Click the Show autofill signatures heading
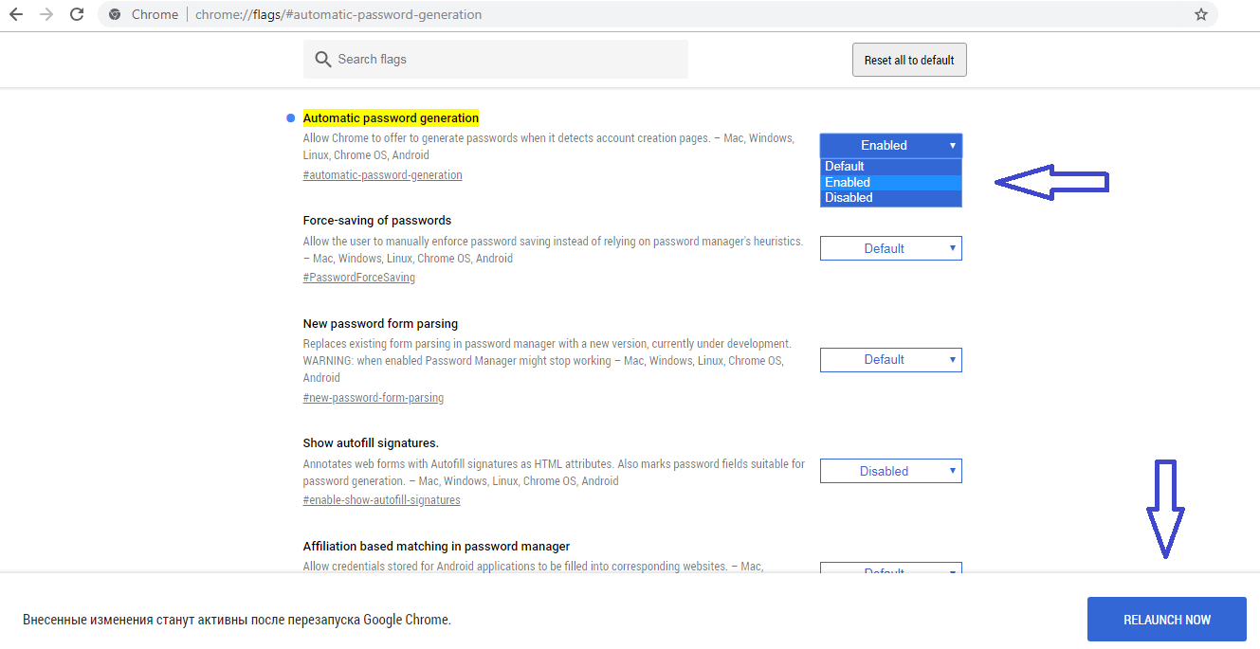The image size is (1260, 649). point(371,443)
